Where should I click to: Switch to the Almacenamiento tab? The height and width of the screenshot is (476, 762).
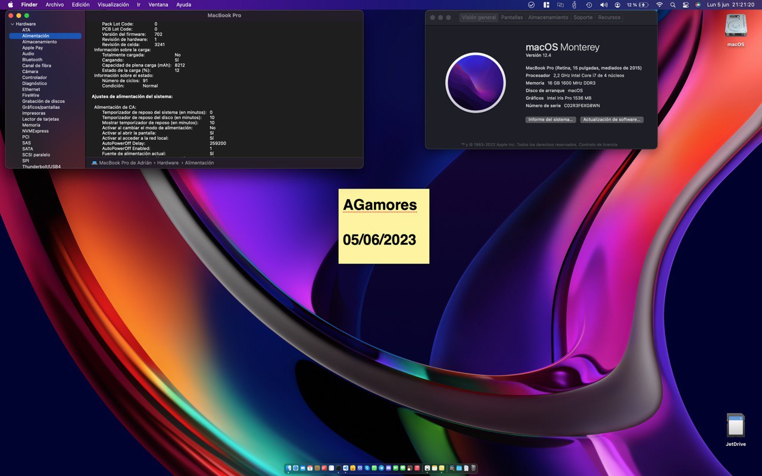(548, 17)
